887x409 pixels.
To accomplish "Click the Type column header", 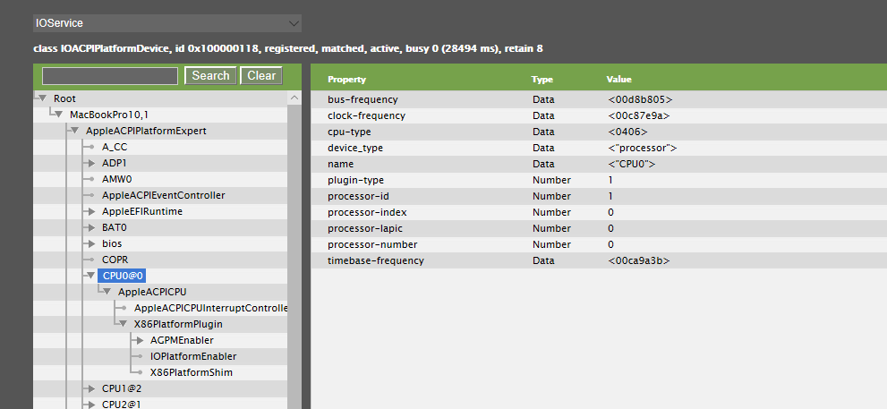I will (542, 79).
